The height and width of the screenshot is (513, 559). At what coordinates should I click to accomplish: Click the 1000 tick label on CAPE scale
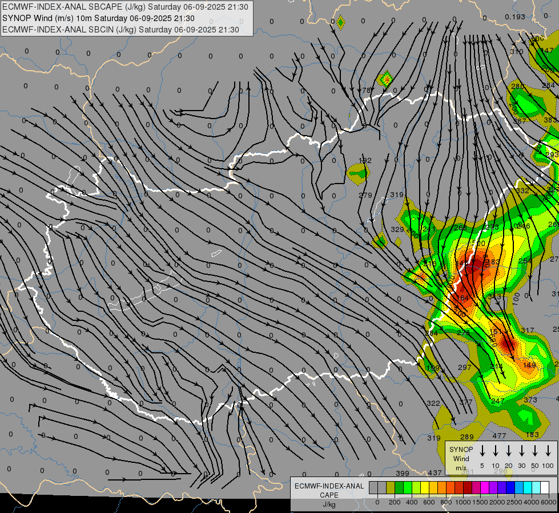pyautogui.click(x=463, y=502)
